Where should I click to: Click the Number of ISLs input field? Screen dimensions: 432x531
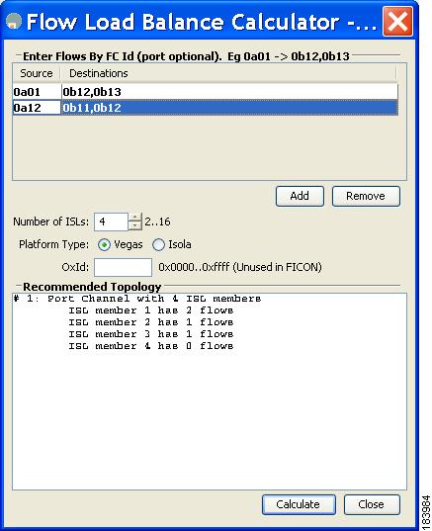(111, 221)
